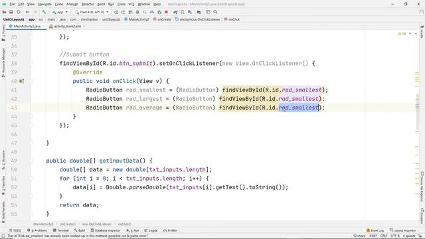Image resolution: width=425 pixels, height=239 pixels.
Task: Click the Sync/Reload from disk icon
Action: point(19,12)
